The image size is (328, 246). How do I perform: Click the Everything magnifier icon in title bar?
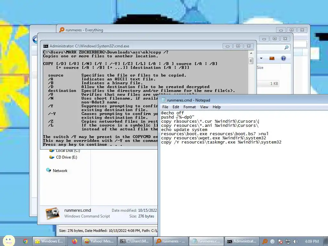point(62,30)
